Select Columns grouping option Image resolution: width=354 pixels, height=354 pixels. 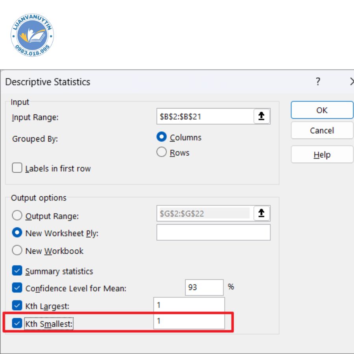tap(162, 137)
